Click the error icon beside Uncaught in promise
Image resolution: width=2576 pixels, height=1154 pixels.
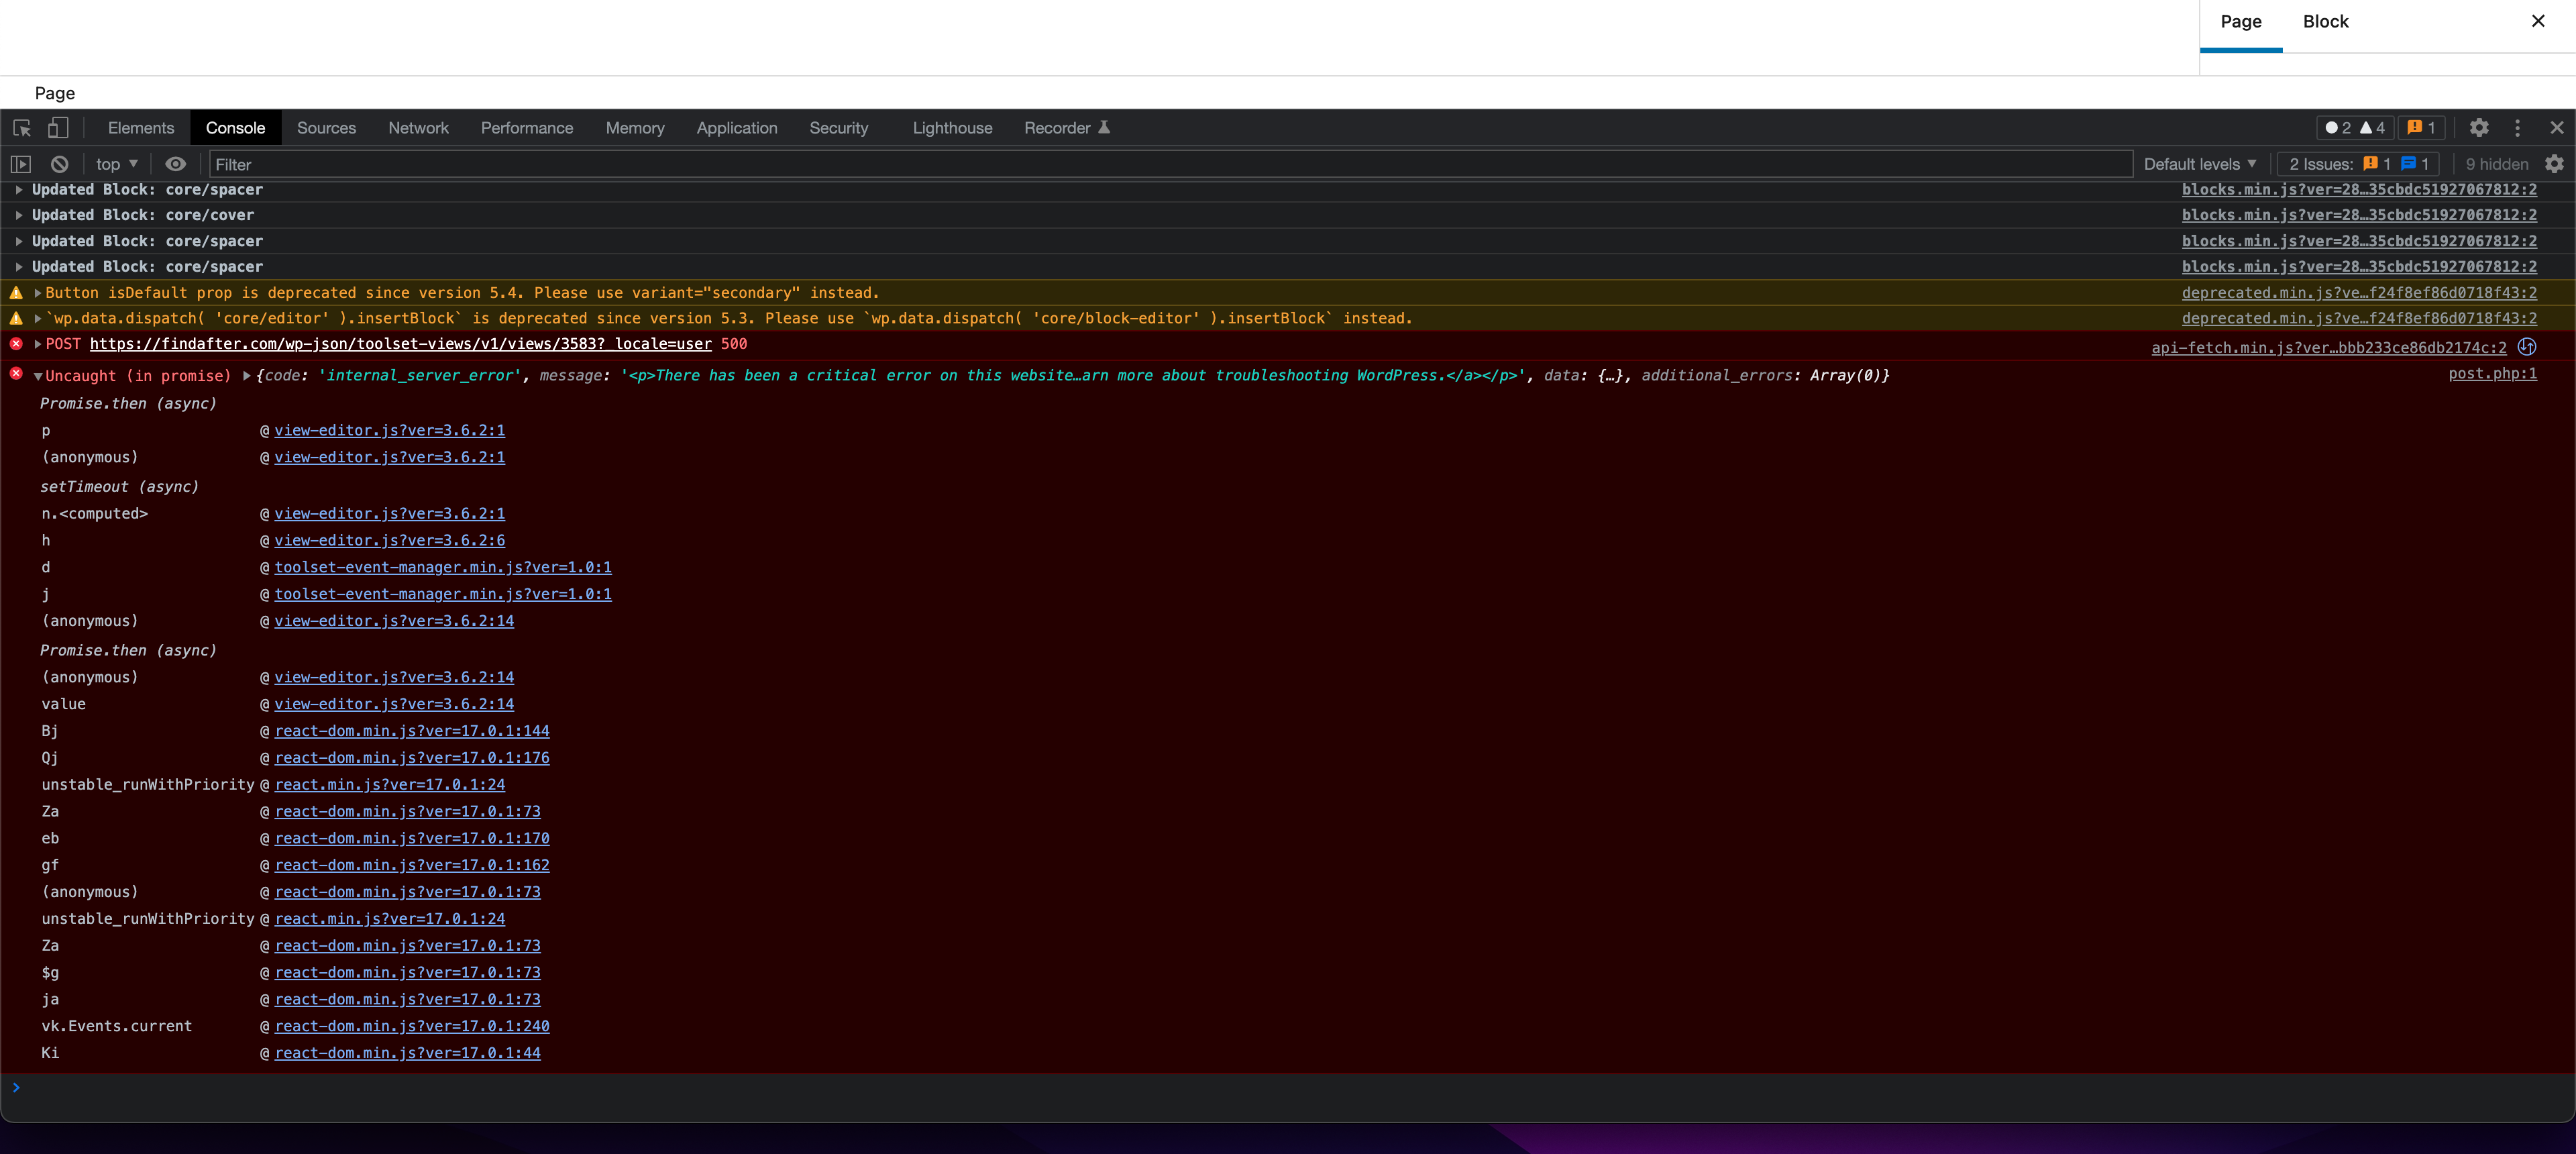(x=16, y=374)
